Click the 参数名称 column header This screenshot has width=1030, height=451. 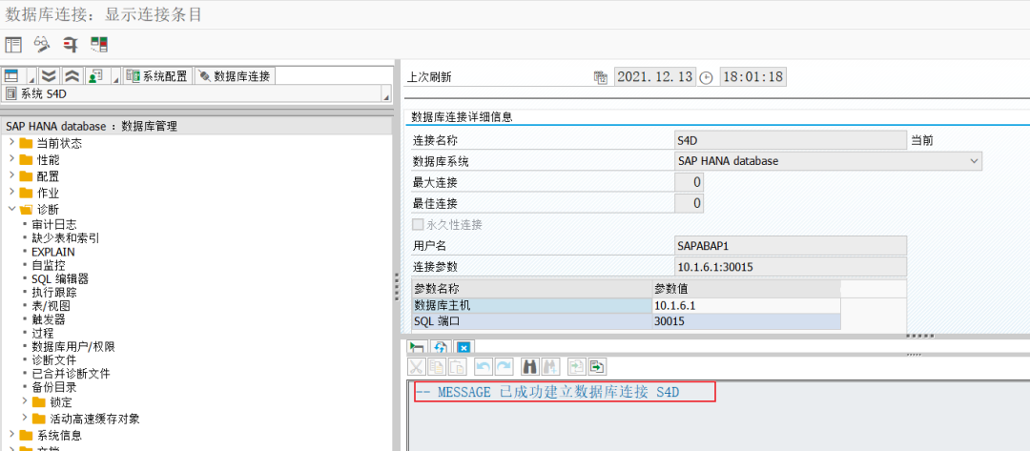coord(531,289)
